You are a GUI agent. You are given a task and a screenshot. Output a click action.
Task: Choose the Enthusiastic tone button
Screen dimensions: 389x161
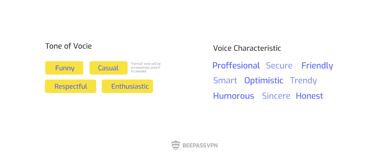pos(127,86)
